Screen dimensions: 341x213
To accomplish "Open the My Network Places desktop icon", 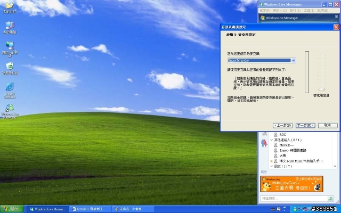I will pyautogui.click(x=10, y=49).
